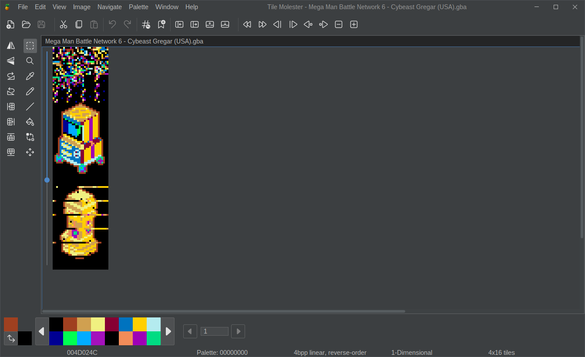Step one tile forward in the toolbar
Screen dimensions: 585x357
pyautogui.click(x=323, y=25)
